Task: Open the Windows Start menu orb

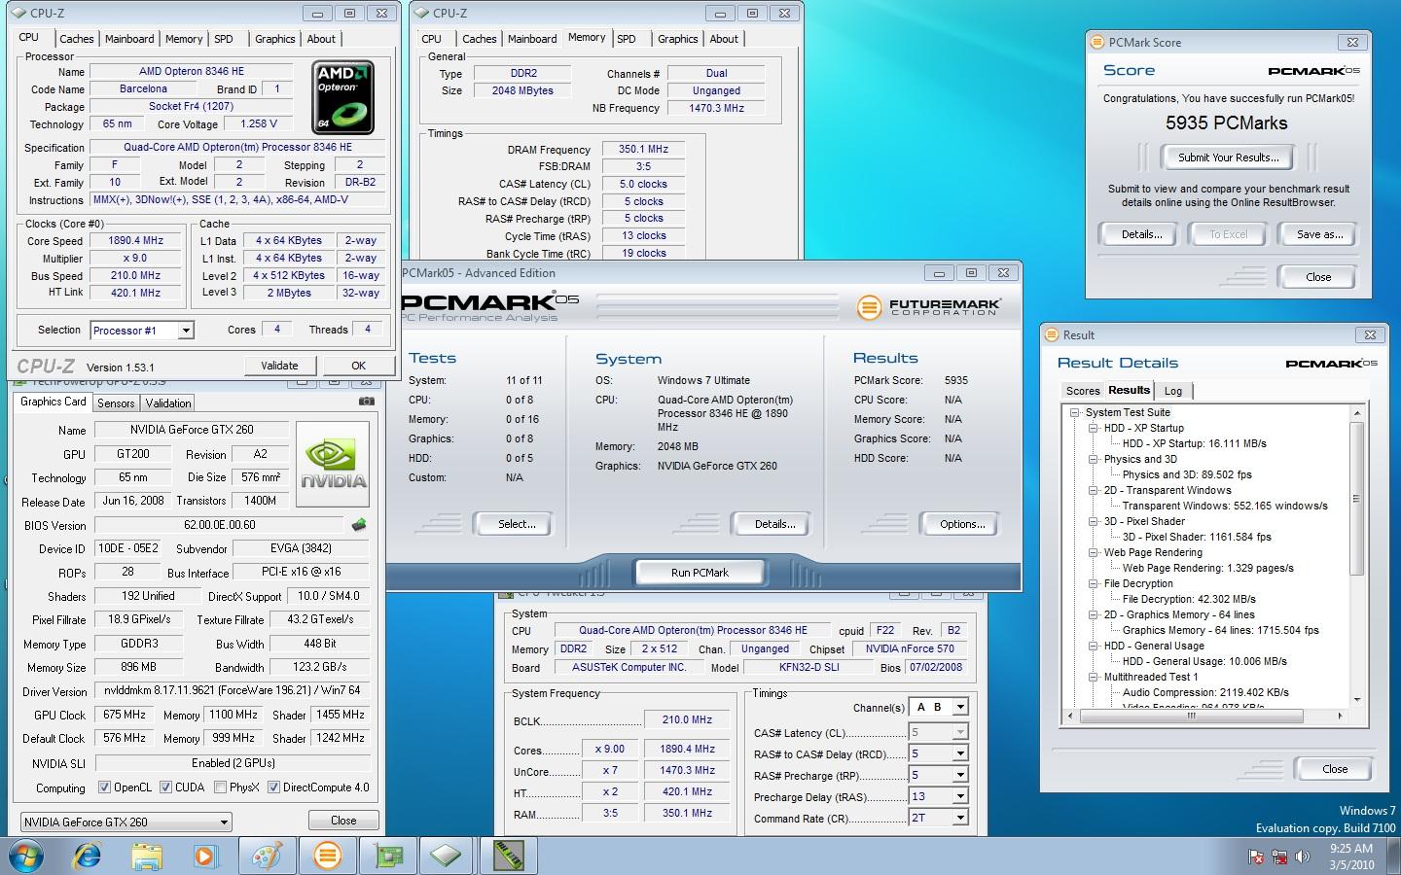Action: 26,856
